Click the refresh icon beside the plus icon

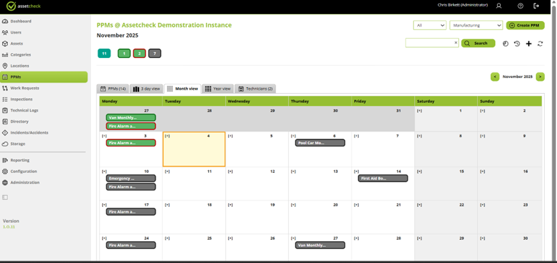pos(540,44)
